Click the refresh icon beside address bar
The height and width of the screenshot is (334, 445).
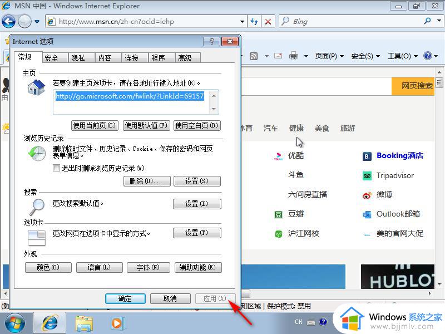[254, 21]
